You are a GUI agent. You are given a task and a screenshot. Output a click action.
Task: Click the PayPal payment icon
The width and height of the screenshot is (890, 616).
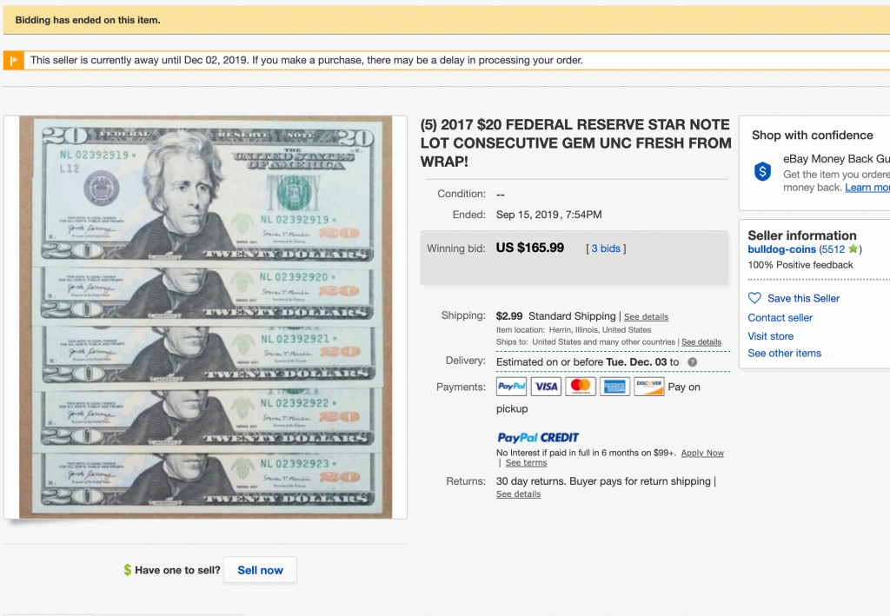tap(511, 387)
